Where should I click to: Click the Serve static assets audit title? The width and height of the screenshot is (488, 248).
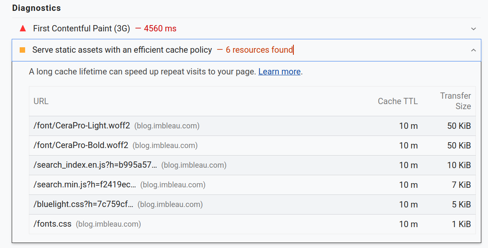[x=122, y=50]
